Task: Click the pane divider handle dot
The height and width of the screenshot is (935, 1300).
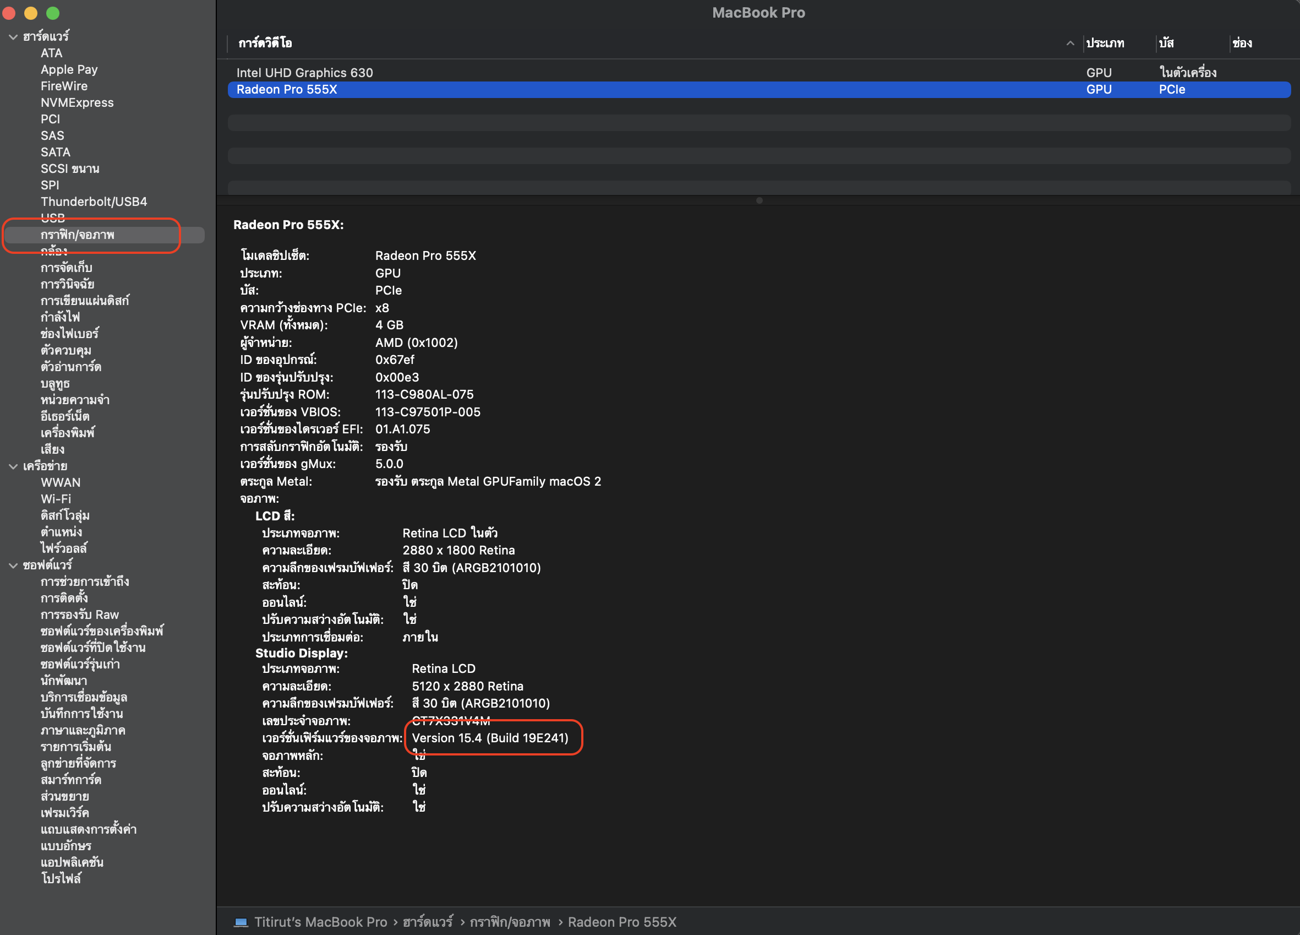Action: point(759,201)
